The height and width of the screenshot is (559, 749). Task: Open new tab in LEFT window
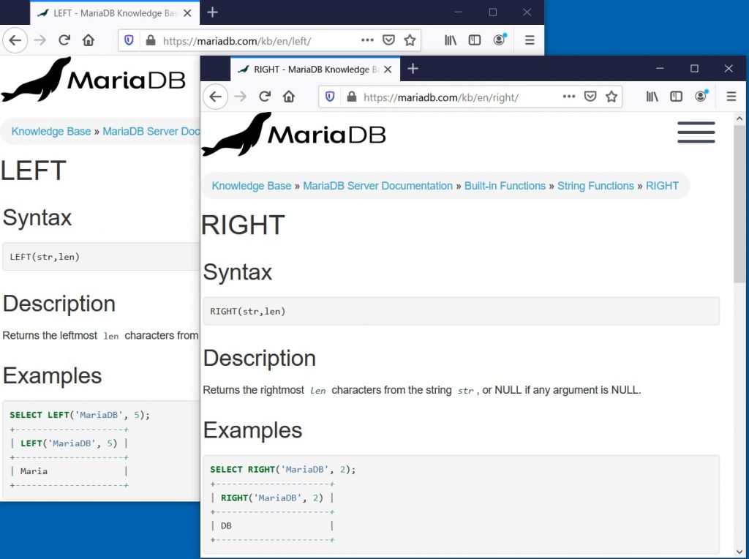pyautogui.click(x=213, y=12)
